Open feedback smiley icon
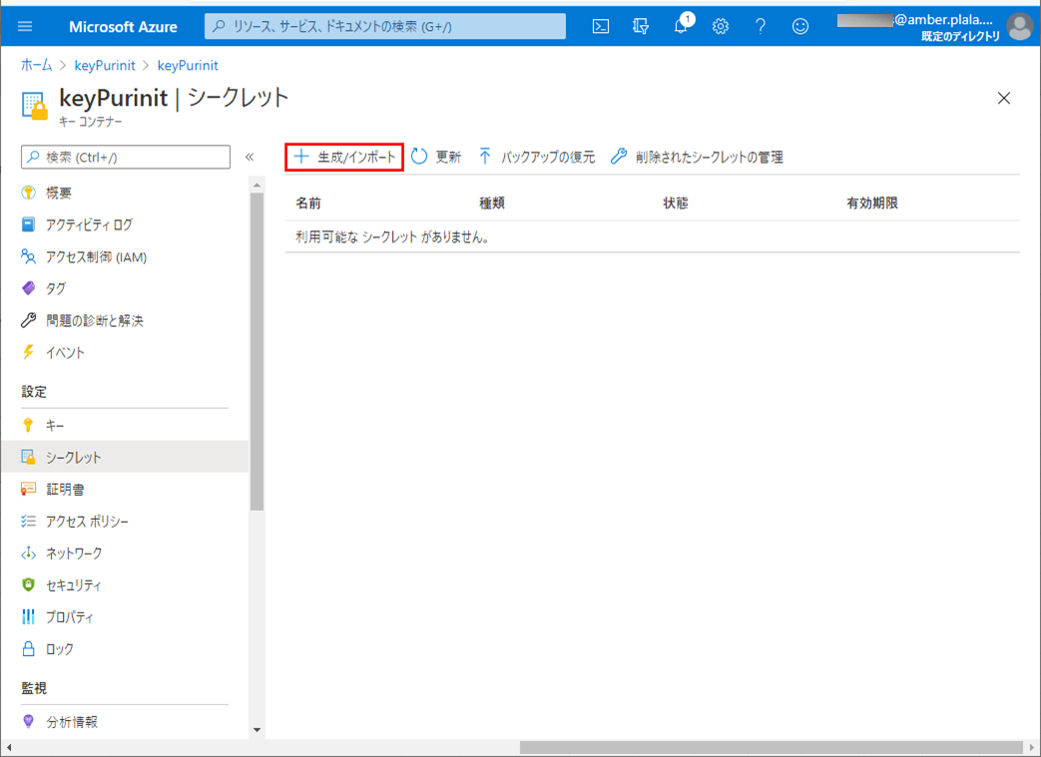Viewport: 1041px width, 757px height. [800, 27]
